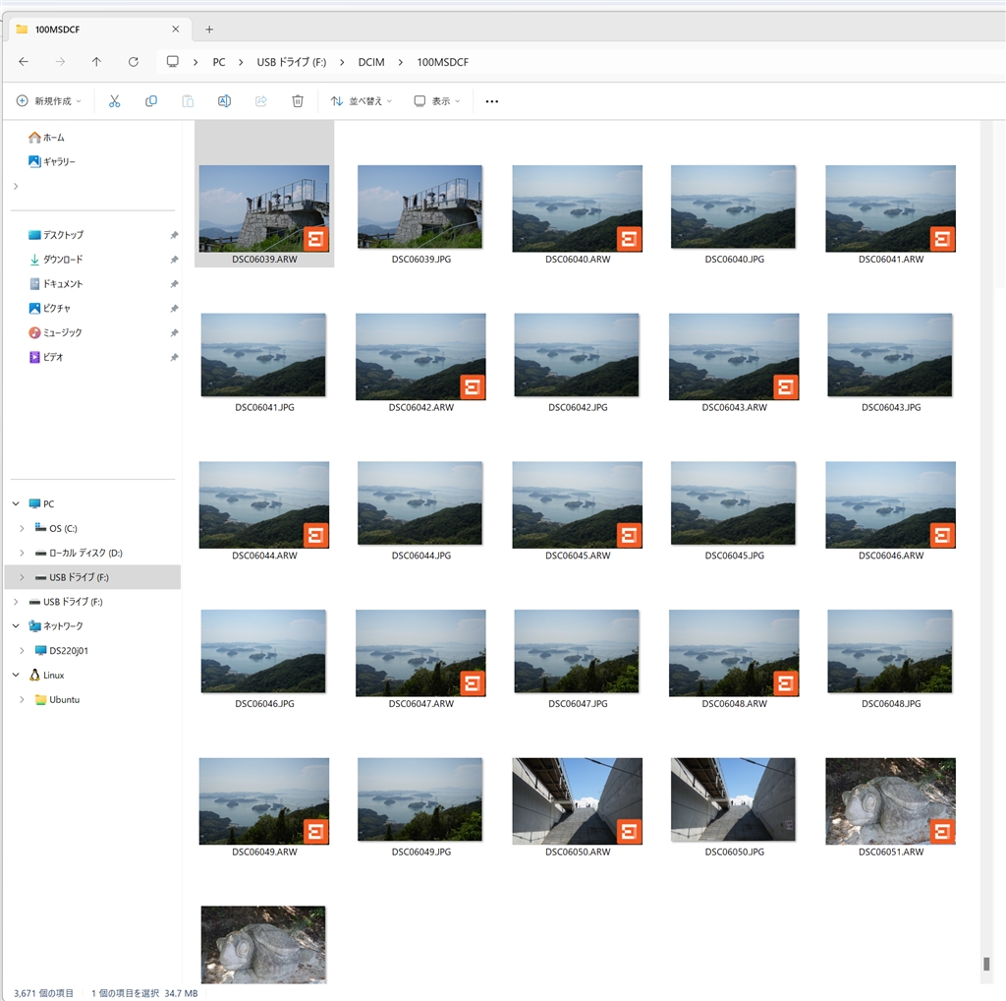Click the Copy toolbar icon
1006x1001 pixels.
pyautogui.click(x=150, y=101)
